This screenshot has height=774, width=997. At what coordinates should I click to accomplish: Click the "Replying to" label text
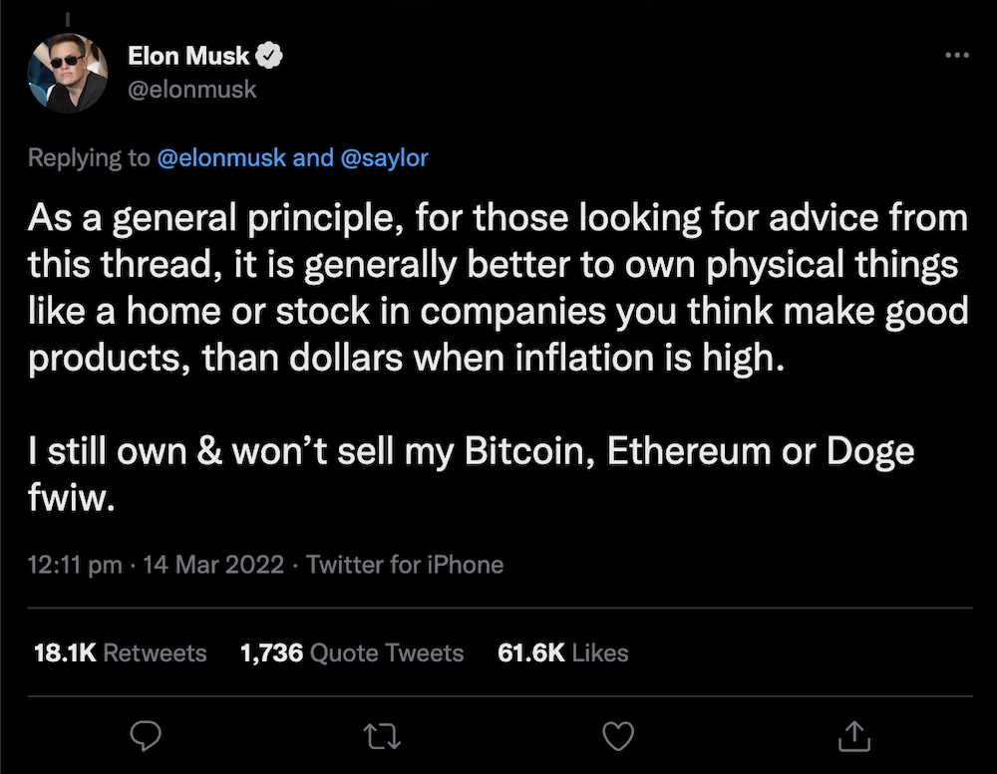pos(88,157)
